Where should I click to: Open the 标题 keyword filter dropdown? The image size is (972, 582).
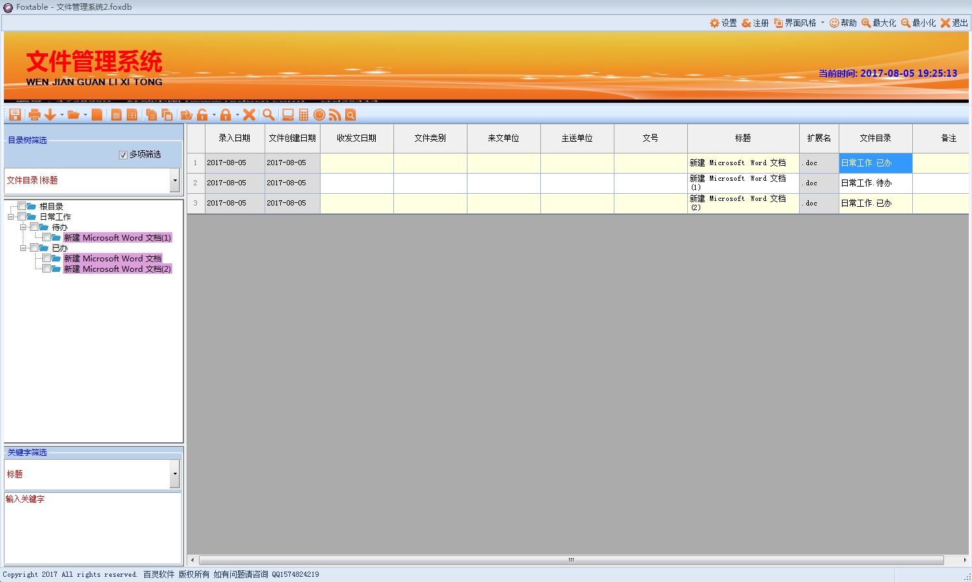point(174,474)
